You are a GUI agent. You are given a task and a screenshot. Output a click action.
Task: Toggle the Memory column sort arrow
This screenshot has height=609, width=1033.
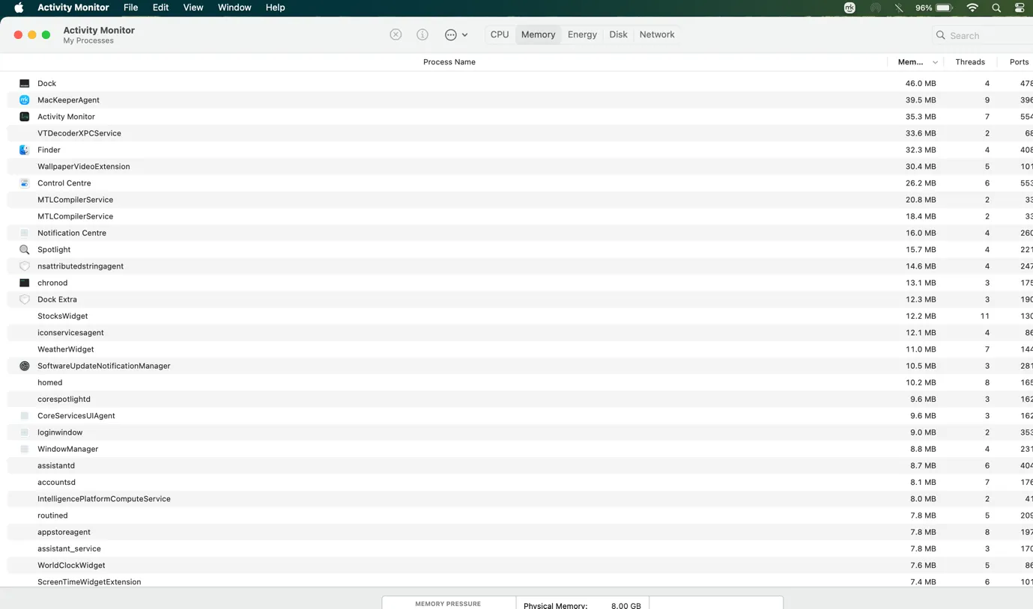click(935, 62)
